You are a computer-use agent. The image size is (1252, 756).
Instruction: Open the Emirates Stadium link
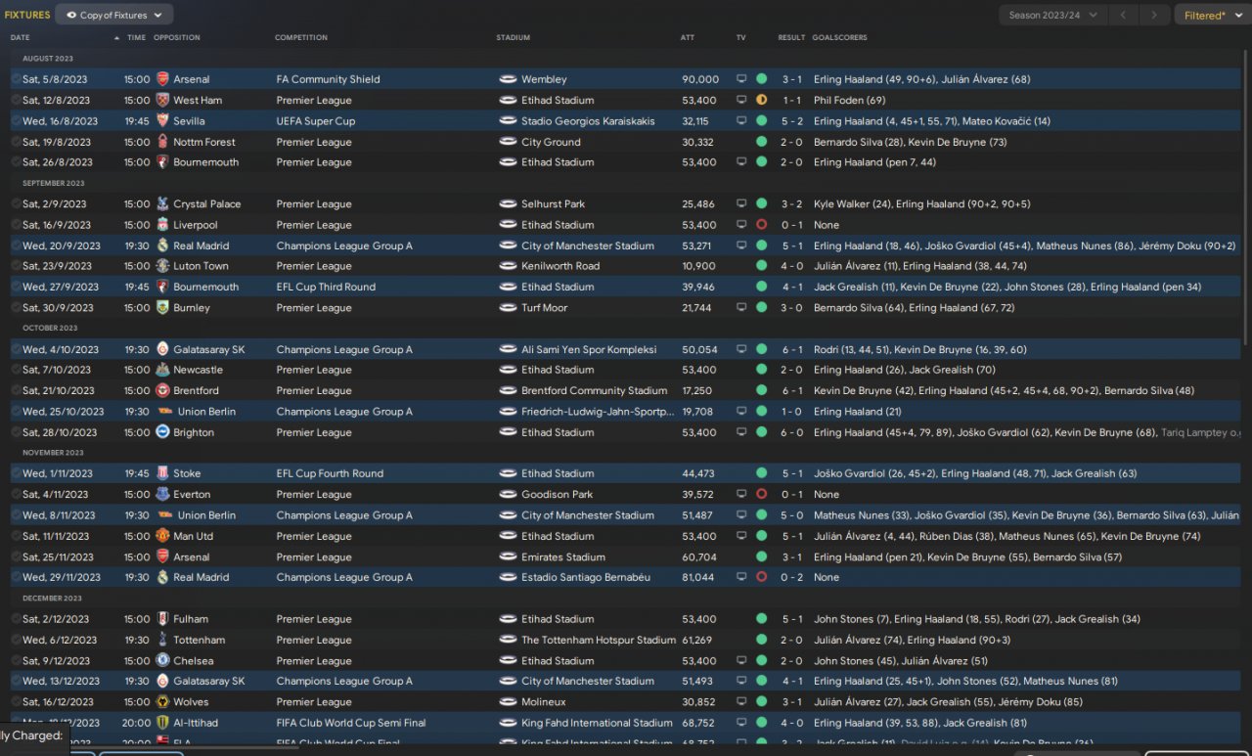pyautogui.click(x=563, y=557)
